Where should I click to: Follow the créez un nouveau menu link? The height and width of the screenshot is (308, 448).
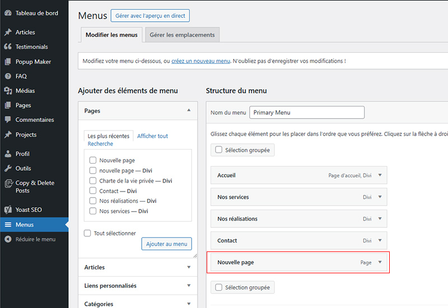[200, 61]
